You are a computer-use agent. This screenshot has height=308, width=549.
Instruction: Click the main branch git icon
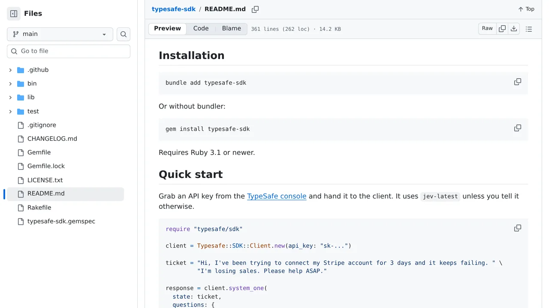pyautogui.click(x=16, y=34)
